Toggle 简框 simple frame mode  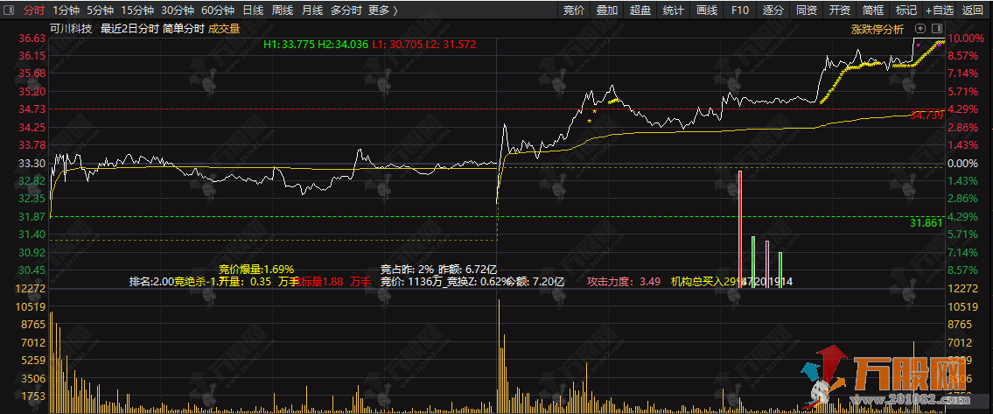[x=872, y=11]
